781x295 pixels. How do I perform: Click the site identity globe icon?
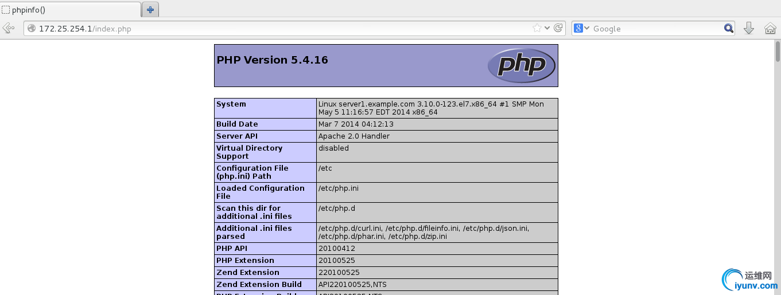(x=32, y=28)
